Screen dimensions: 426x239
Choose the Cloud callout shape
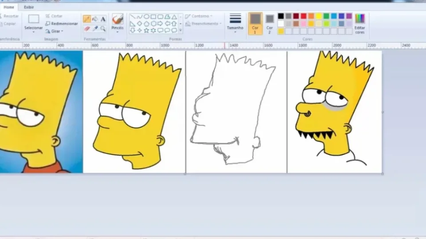(174, 31)
